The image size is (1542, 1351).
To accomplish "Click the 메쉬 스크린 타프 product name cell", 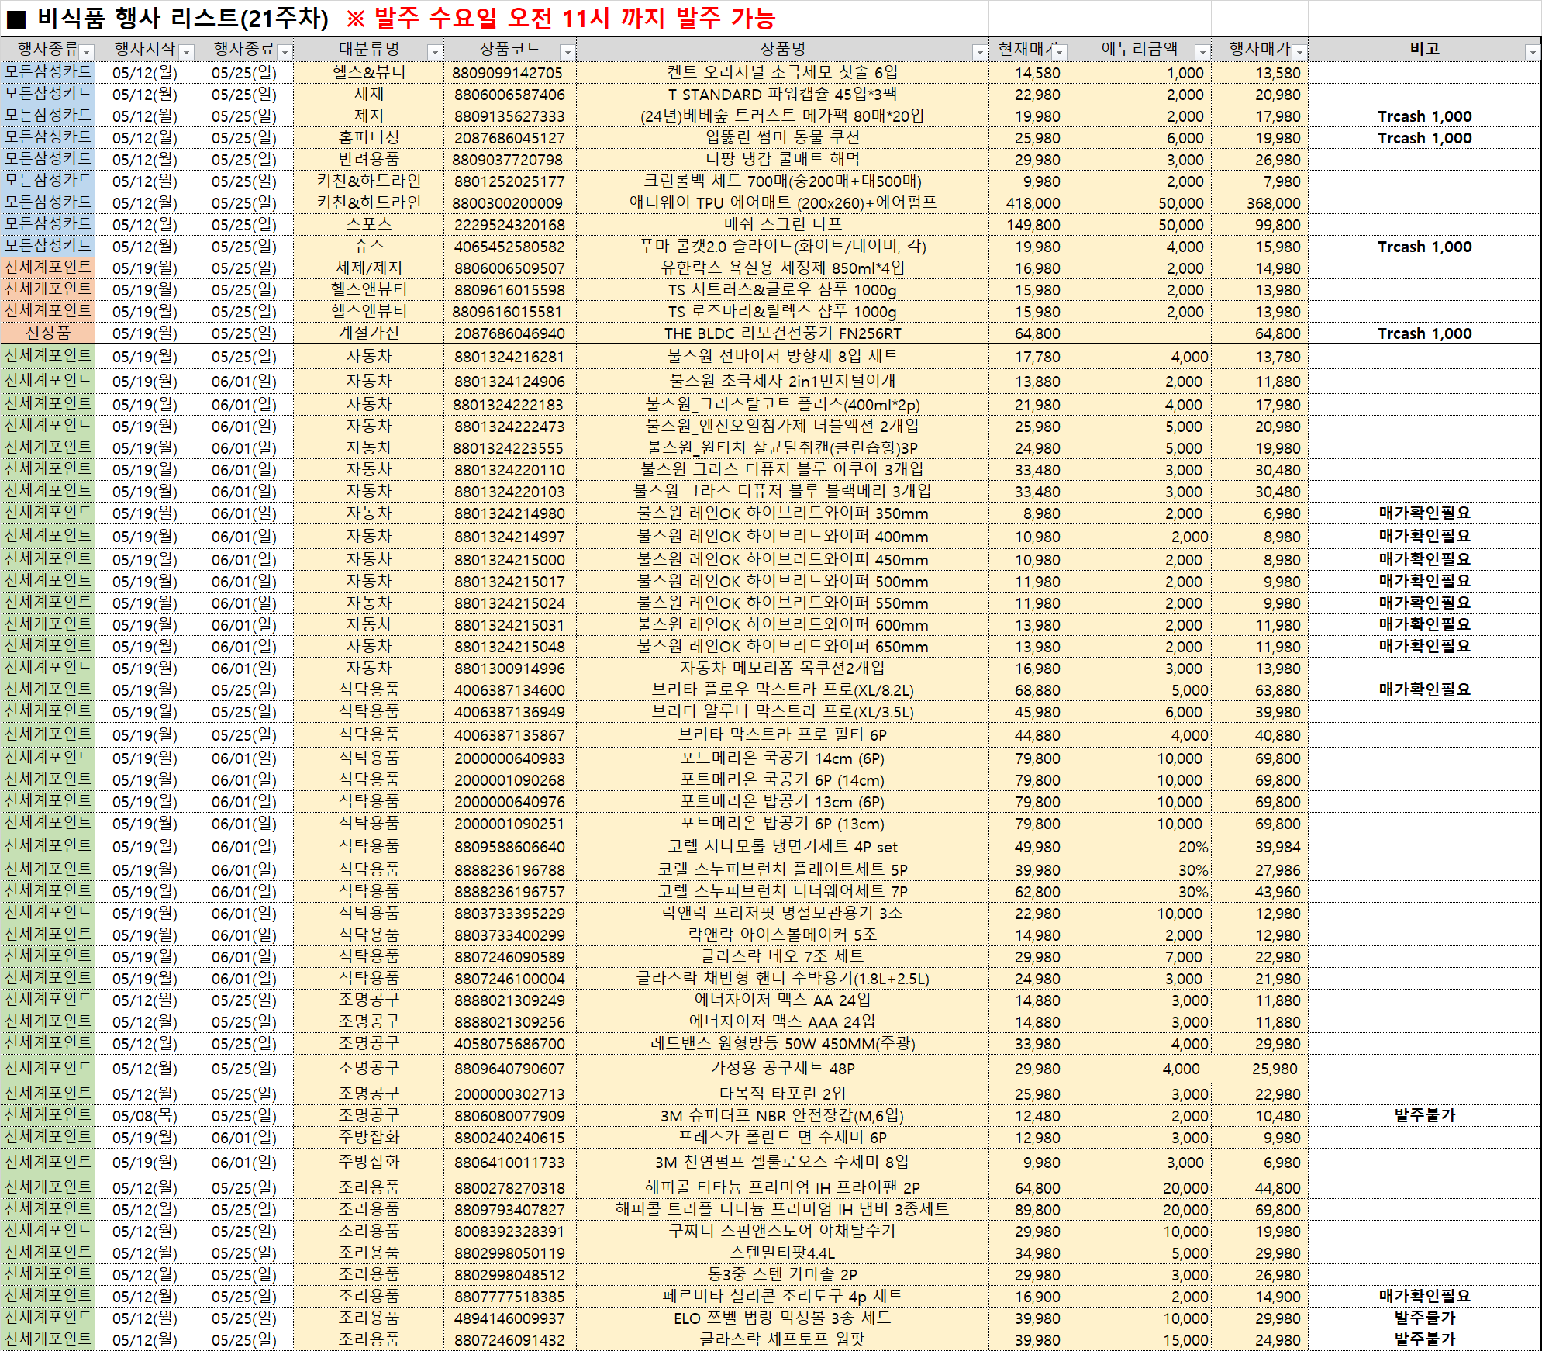I will click(x=782, y=225).
